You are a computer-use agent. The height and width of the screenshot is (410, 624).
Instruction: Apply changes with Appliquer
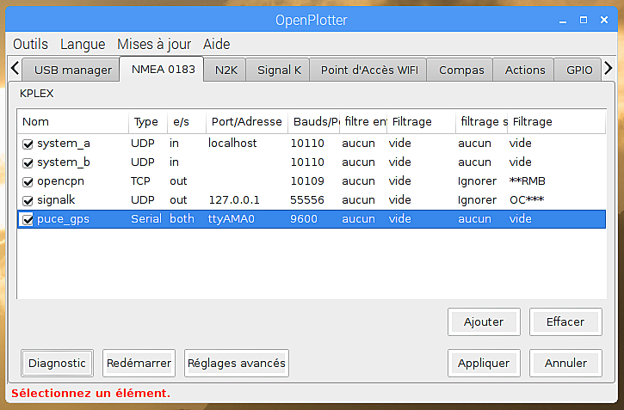(x=484, y=363)
